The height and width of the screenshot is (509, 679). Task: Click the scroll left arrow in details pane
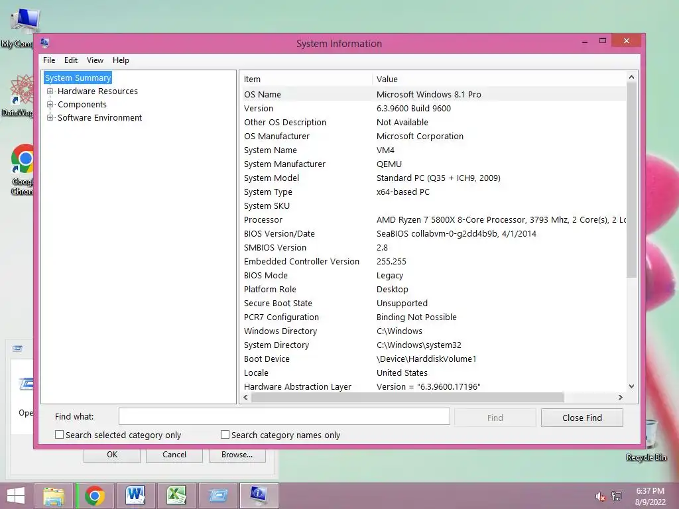(245, 398)
